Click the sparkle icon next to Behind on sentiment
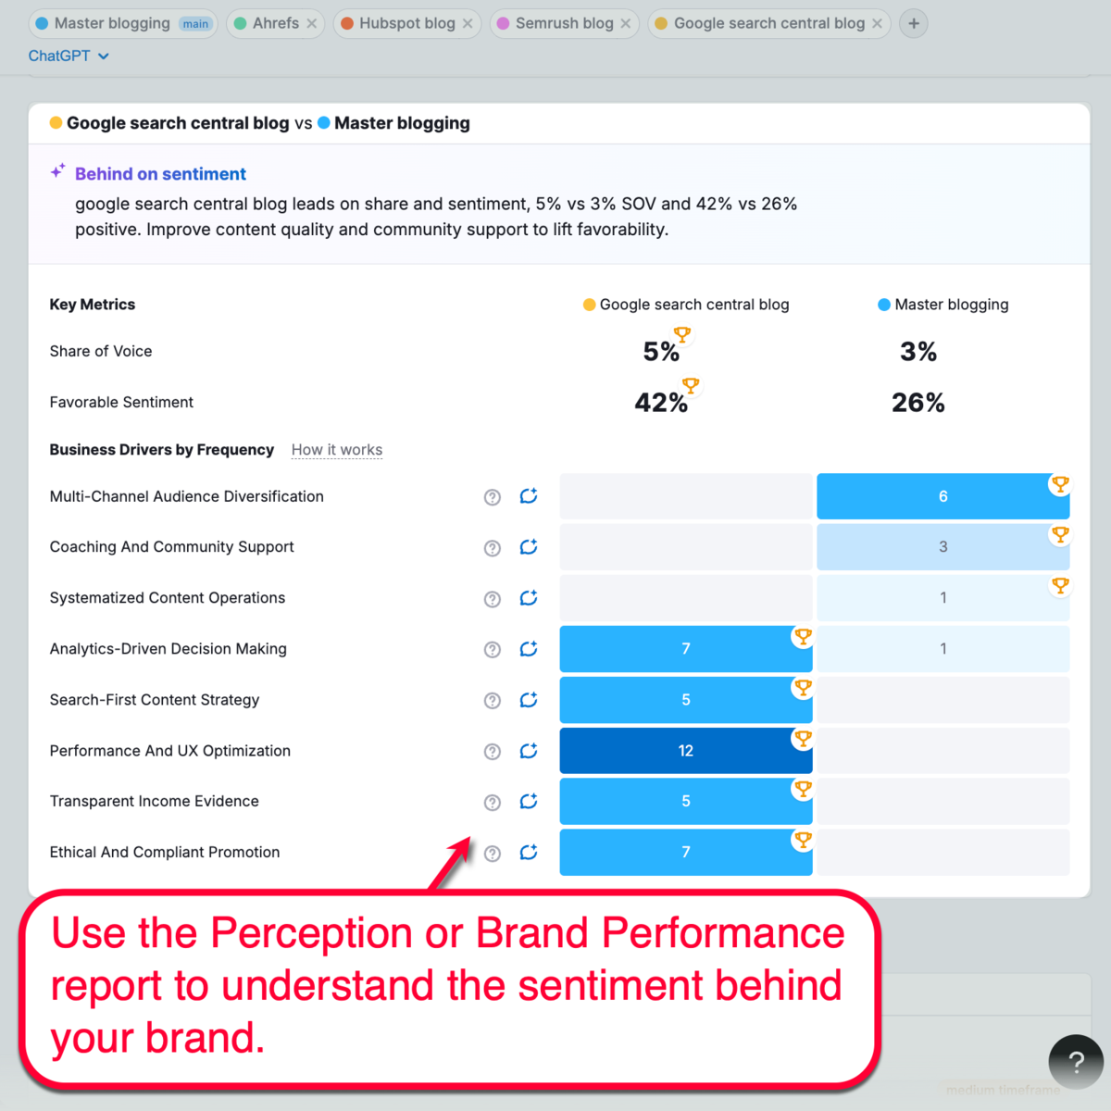Viewport: 1111px width, 1111px height. (x=56, y=170)
